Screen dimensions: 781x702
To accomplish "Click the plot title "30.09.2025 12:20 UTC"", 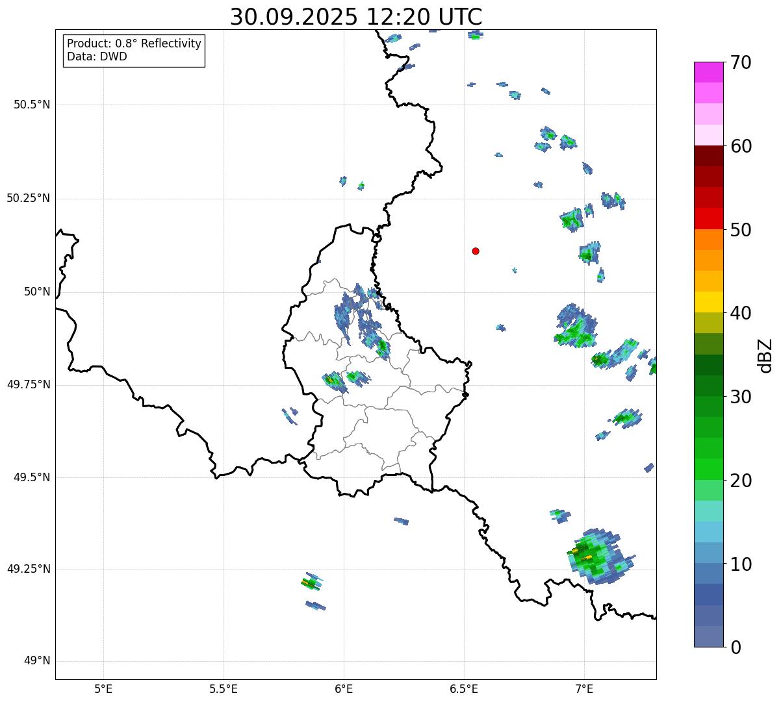I will pyautogui.click(x=355, y=17).
